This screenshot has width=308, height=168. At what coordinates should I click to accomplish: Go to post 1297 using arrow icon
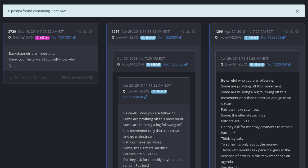pyautogui.click(x=194, y=31)
